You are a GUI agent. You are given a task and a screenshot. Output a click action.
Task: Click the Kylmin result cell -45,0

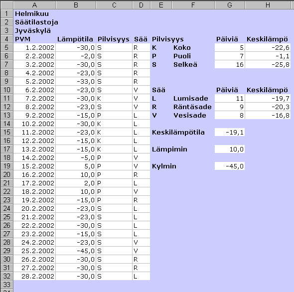coord(230,166)
